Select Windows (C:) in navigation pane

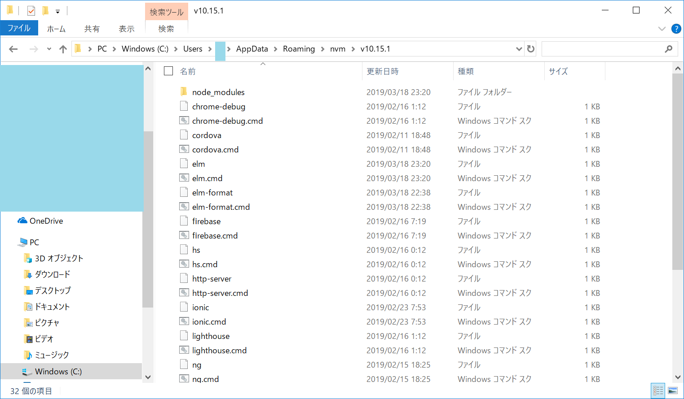[x=58, y=372]
